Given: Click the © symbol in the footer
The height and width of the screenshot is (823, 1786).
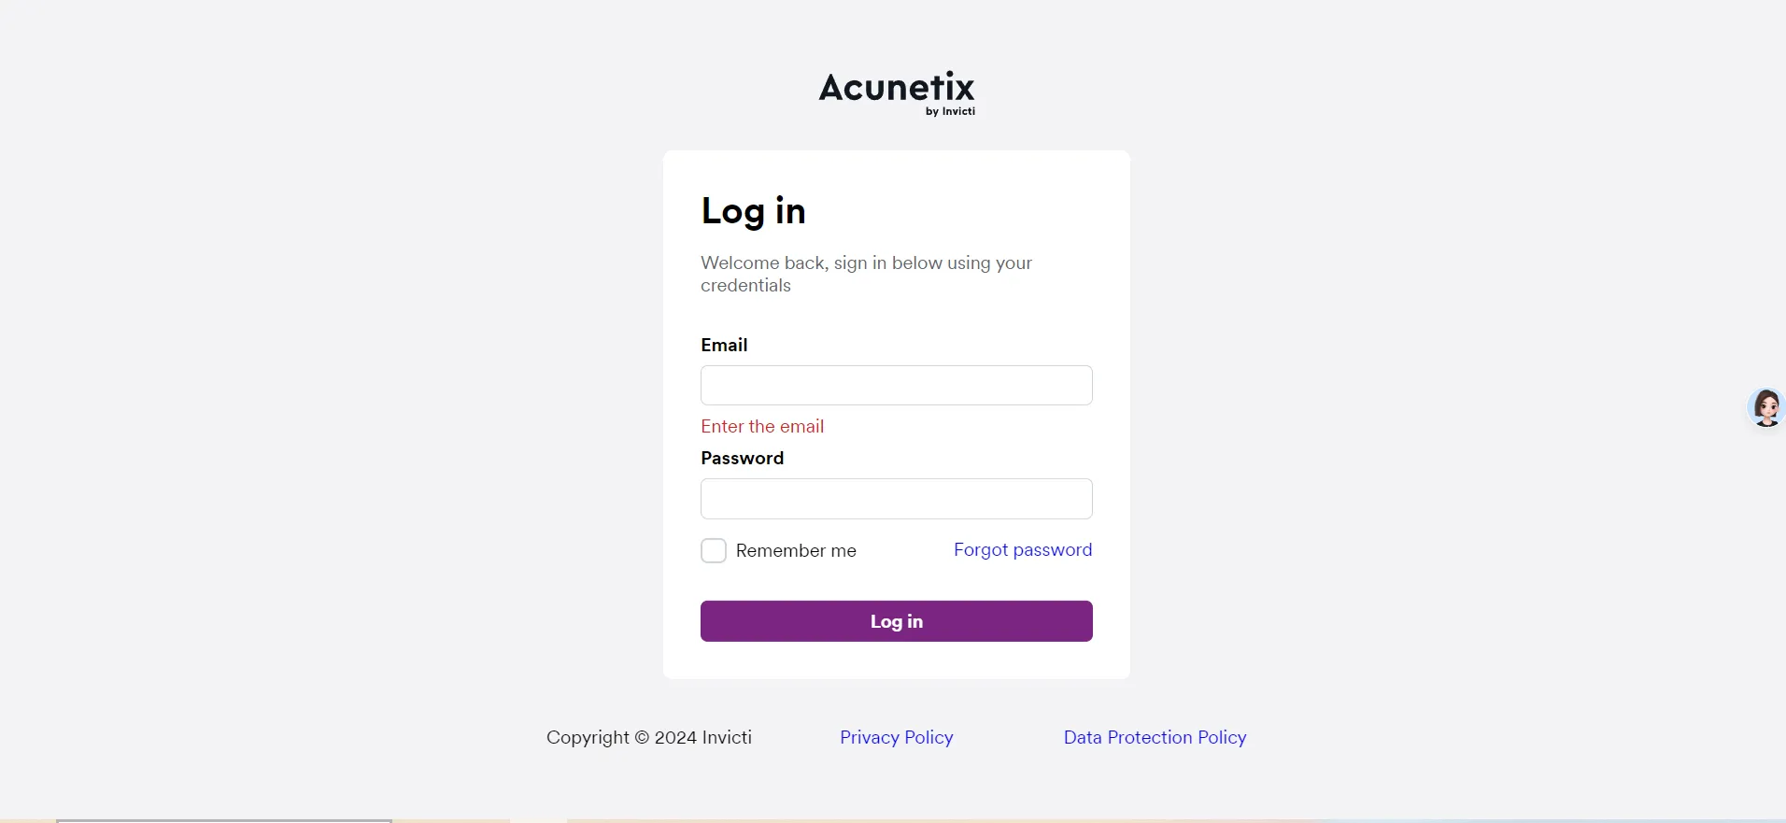Looking at the screenshot, I should (x=642, y=737).
